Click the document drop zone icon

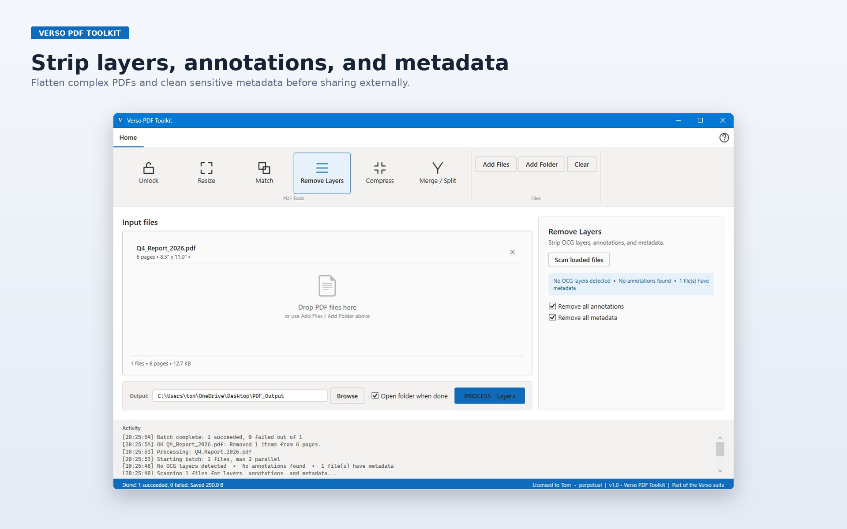coord(327,286)
